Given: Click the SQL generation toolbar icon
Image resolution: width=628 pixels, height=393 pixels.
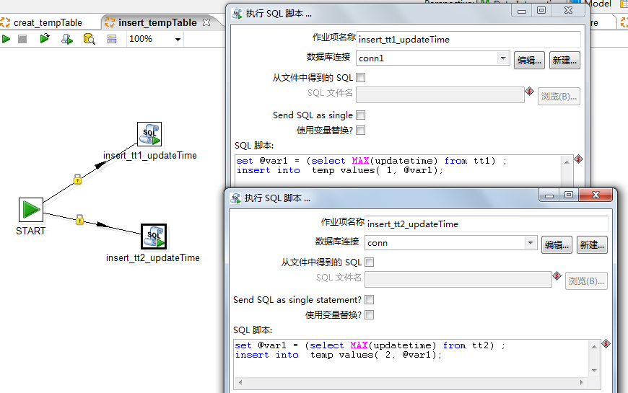Looking at the screenshot, I should (67, 39).
